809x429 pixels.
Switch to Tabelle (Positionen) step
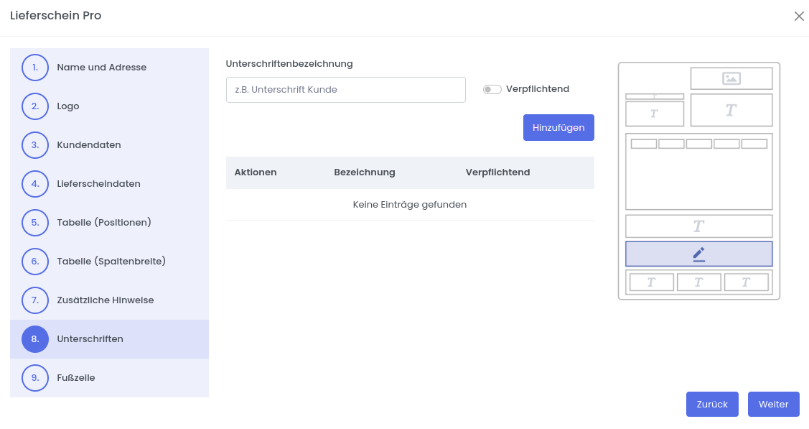104,223
